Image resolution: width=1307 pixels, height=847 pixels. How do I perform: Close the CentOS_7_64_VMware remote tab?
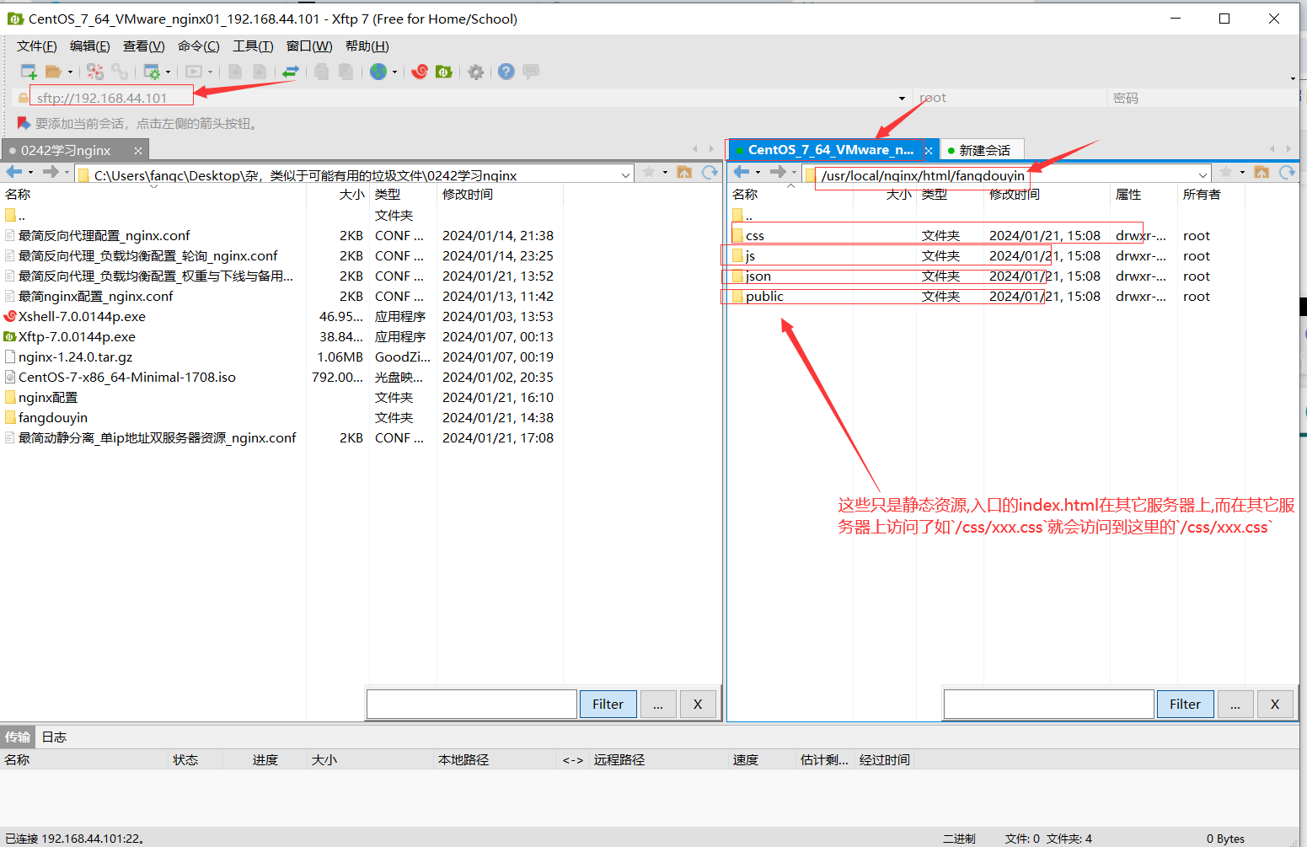tap(929, 150)
